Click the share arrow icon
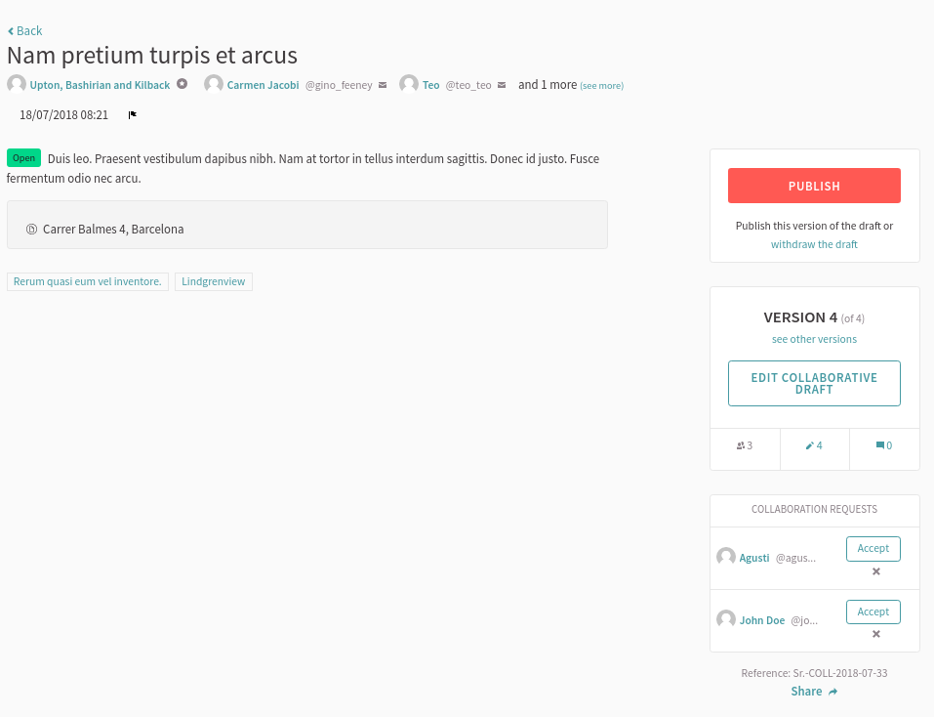 pyautogui.click(x=832, y=691)
